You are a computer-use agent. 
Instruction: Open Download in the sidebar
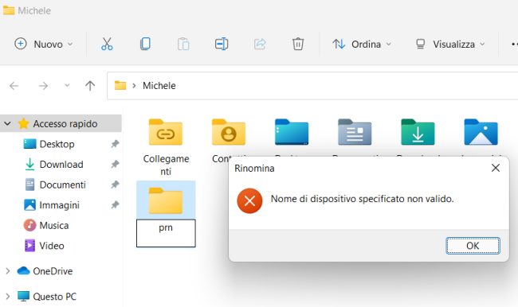61,164
